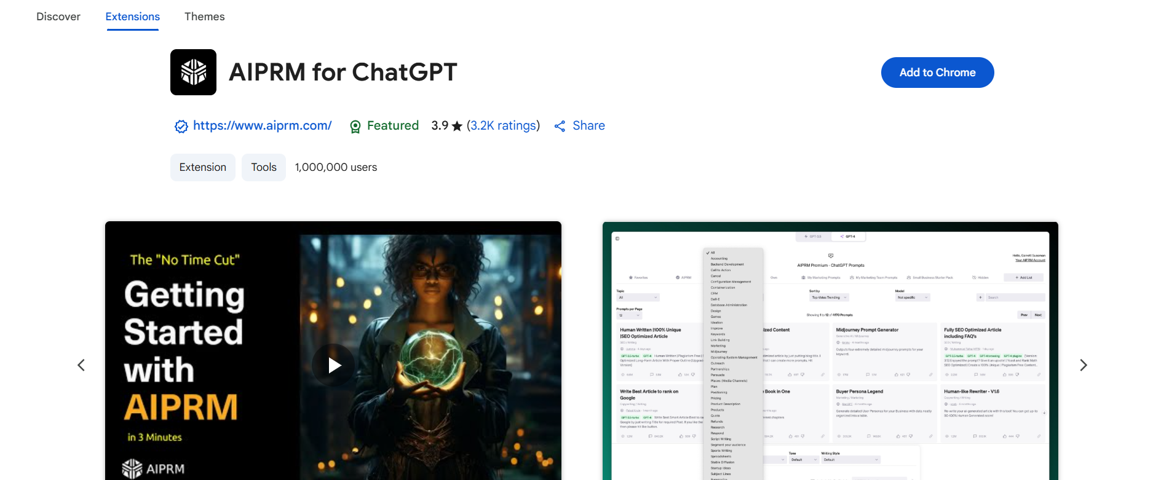
Task: Open the AIPRM prompts dashboard screenshot
Action: [x=830, y=350]
